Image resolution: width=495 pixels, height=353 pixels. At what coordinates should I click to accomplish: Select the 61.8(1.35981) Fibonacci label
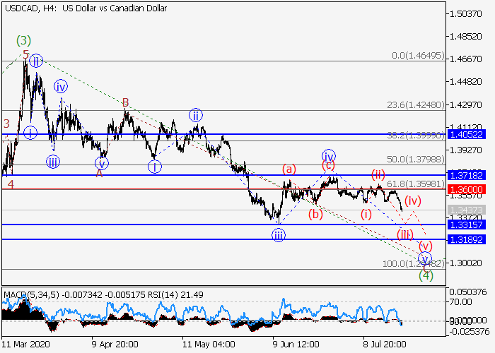416,184
